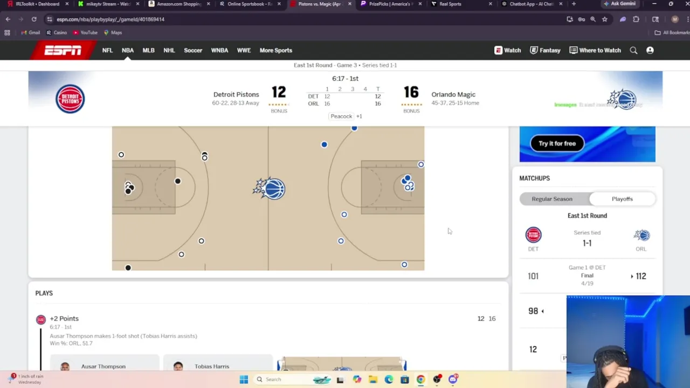The height and width of the screenshot is (388, 690).
Task: Open the NBA menu
Action: [128, 50]
